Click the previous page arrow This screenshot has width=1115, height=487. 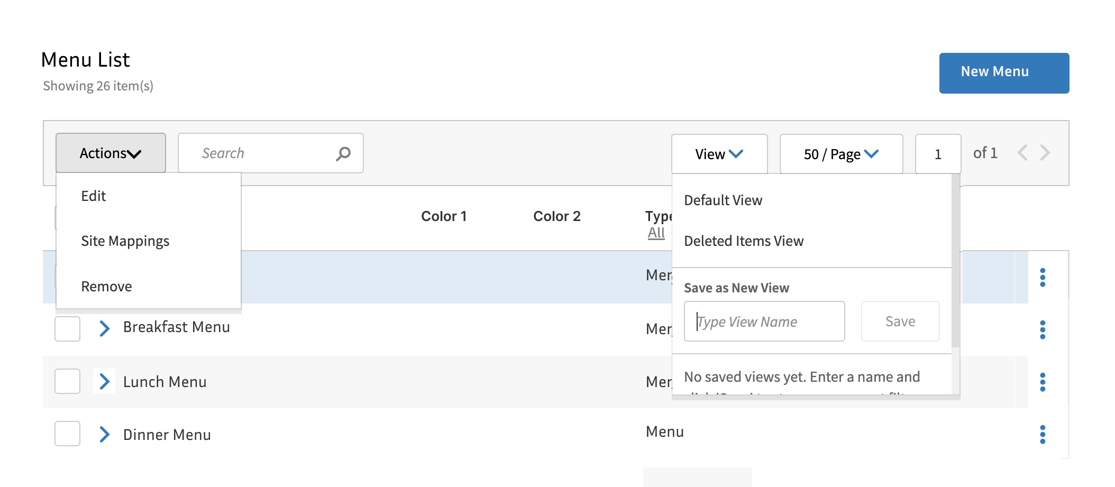1023,153
